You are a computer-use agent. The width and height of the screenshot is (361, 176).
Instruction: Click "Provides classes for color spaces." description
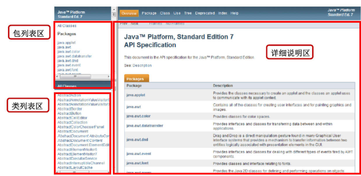(x=241, y=117)
